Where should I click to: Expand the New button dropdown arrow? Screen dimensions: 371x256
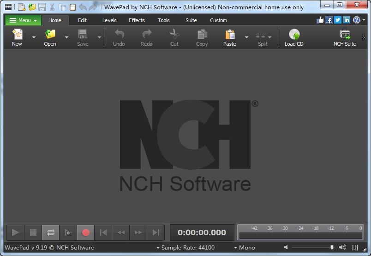pyautogui.click(x=34, y=37)
